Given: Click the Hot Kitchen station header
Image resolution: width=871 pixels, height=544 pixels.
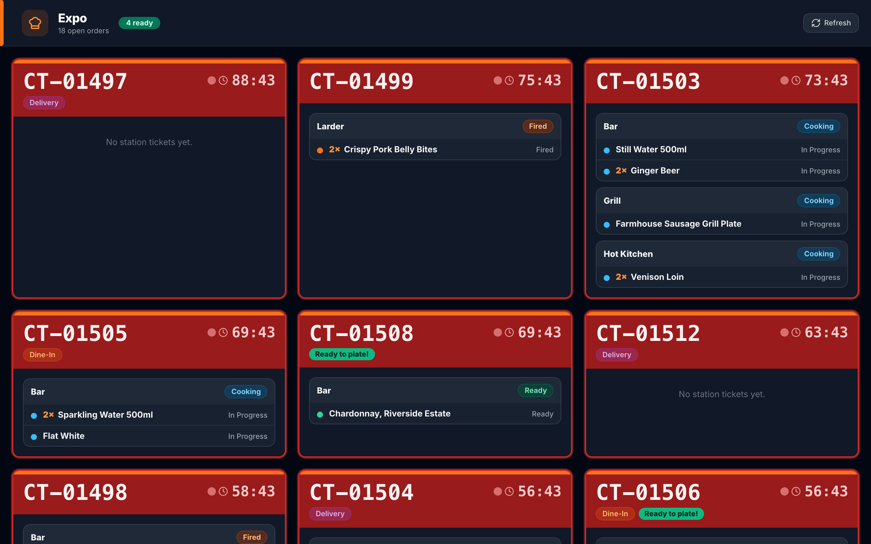Looking at the screenshot, I should (722, 254).
